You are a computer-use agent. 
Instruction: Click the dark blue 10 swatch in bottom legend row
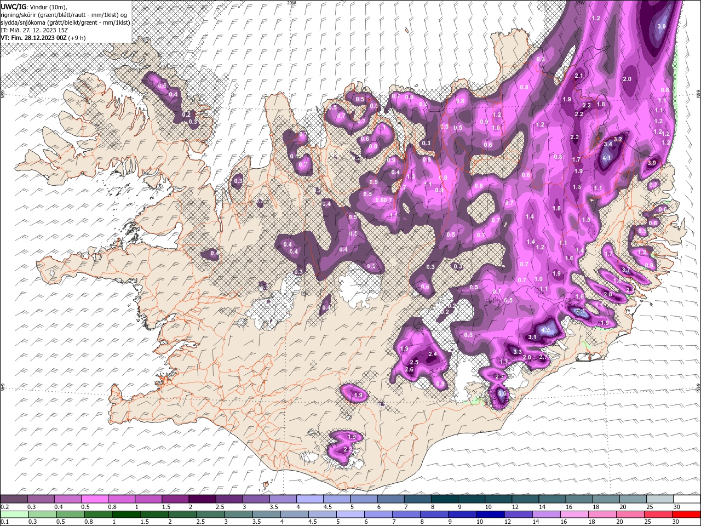(x=490, y=514)
